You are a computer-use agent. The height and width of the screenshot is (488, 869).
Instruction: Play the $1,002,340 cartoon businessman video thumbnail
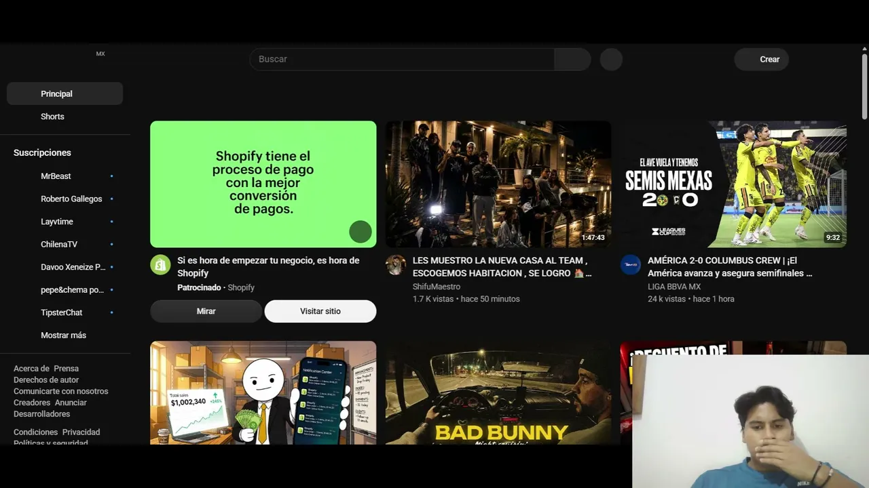click(263, 392)
